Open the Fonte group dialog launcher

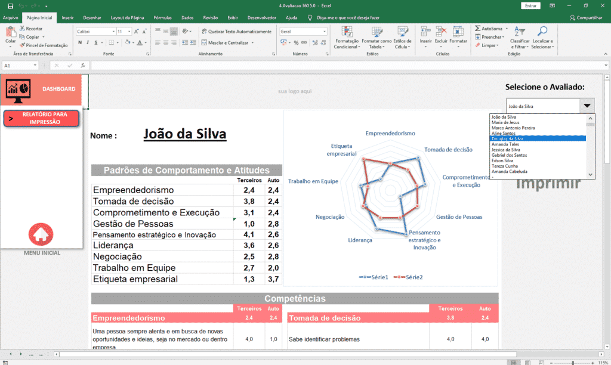pyautogui.click(x=148, y=54)
